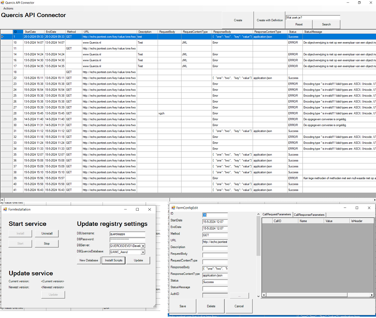Click the ellipsis button next to AuthID
Screen dimensions: 376x318
click(239, 296)
